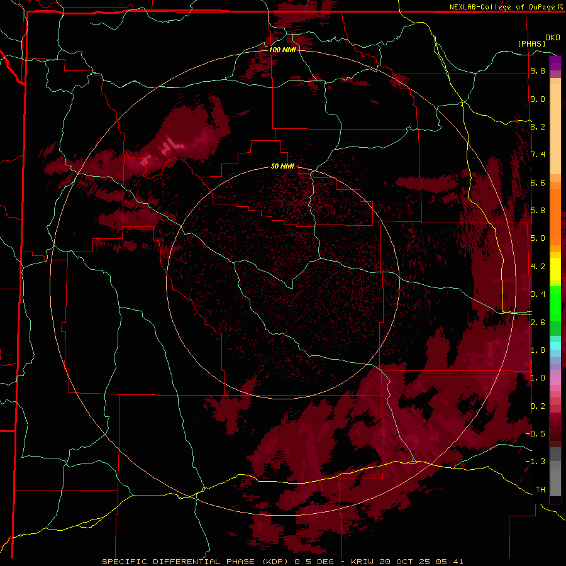Pick the purple band atop the color scale

555,63
